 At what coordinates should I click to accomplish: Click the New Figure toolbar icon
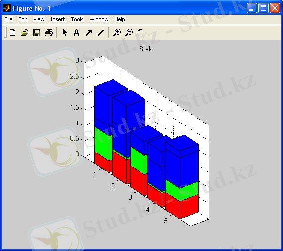pyautogui.click(x=12, y=33)
